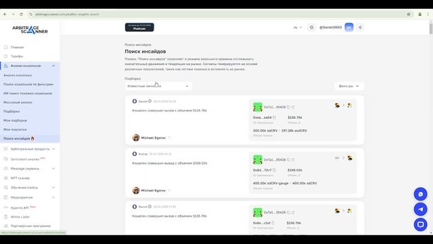Click the destination token icon on the $126.76k card
This screenshot has width=433, height=244.
(350, 106)
